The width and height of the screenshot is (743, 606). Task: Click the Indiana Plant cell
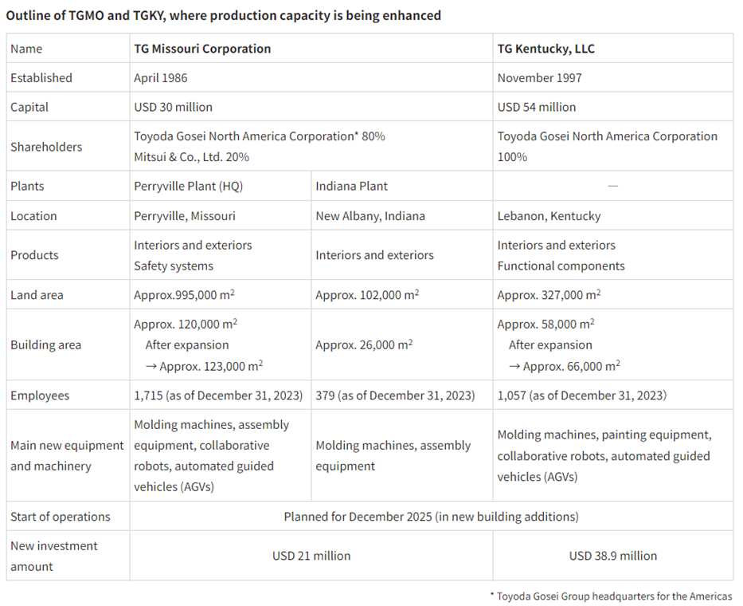coord(351,186)
